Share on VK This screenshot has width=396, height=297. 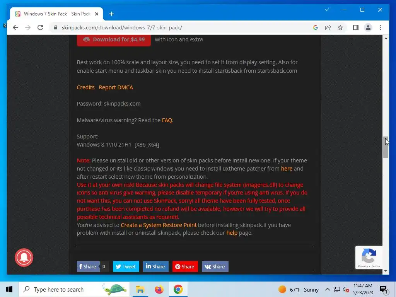click(x=215, y=266)
